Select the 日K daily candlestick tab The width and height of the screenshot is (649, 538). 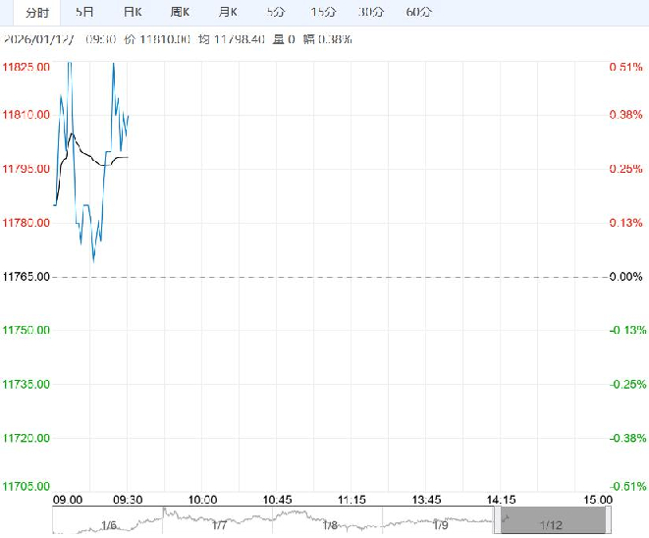(x=133, y=13)
